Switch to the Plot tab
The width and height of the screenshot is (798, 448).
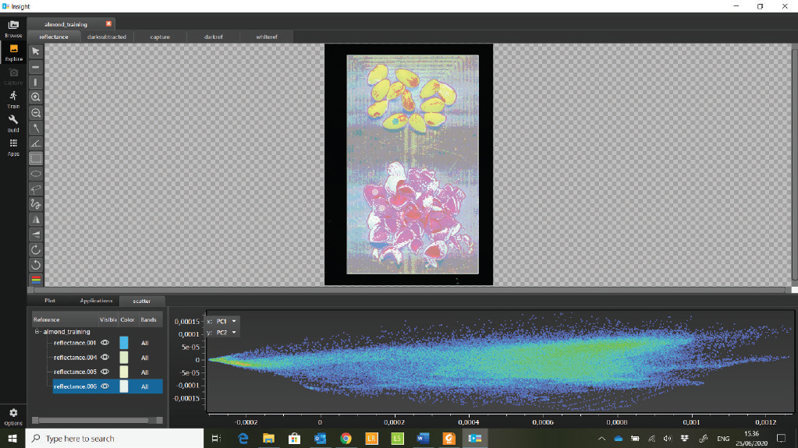tap(50, 301)
